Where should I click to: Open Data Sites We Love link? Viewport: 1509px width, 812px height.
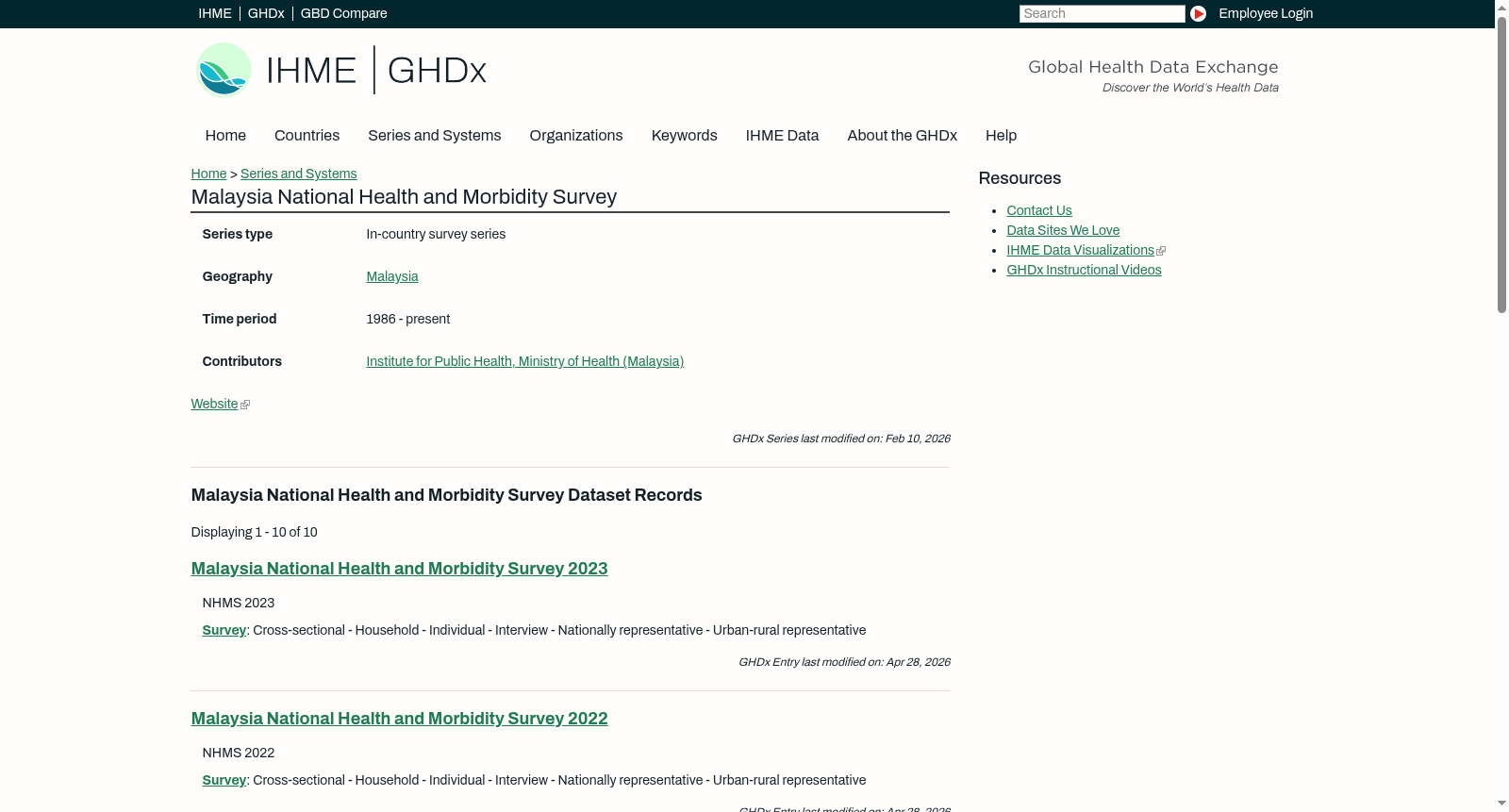[x=1063, y=230]
